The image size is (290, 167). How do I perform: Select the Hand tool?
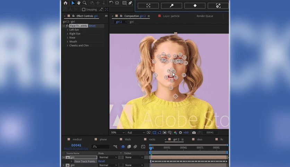tap(79, 3)
